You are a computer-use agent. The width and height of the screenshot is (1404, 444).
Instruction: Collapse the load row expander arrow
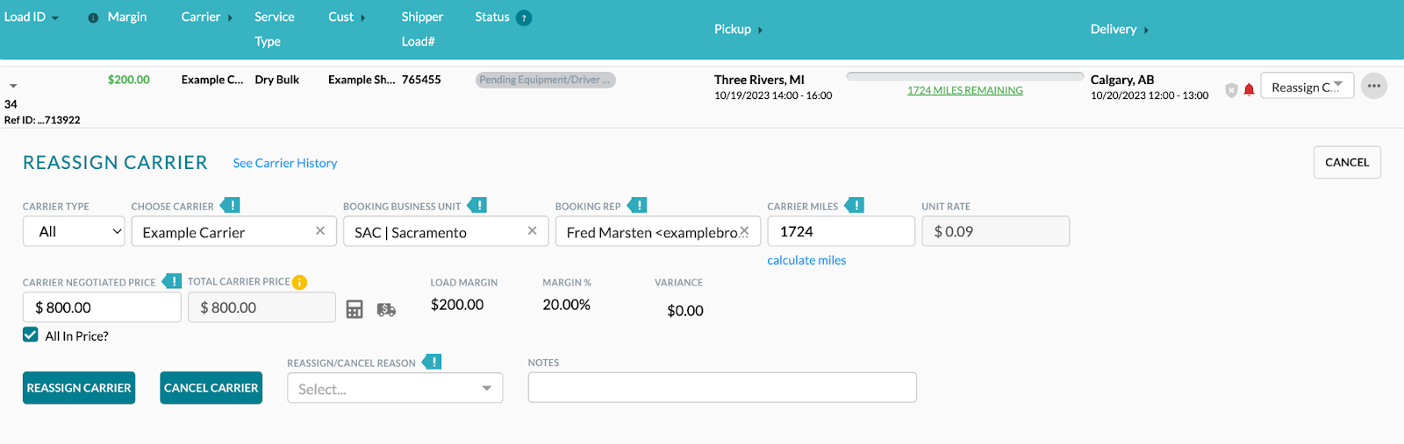[x=13, y=86]
